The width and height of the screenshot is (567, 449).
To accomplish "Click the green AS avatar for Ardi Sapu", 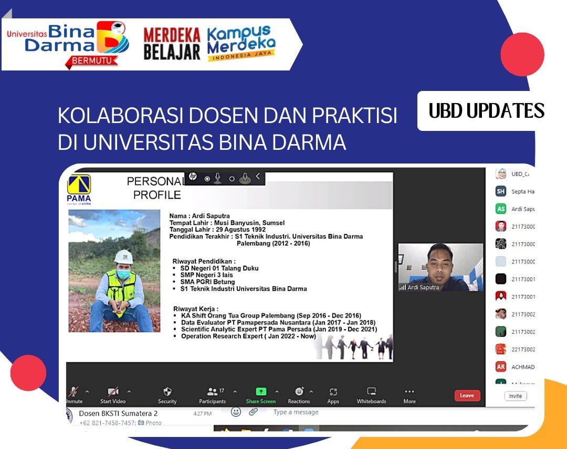I will pos(501,209).
